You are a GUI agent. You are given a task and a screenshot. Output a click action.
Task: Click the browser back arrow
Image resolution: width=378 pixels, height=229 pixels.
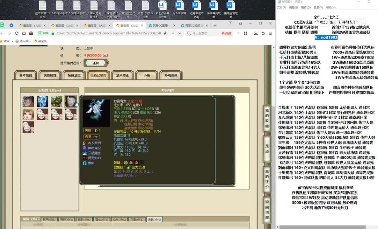[x=2, y=33]
